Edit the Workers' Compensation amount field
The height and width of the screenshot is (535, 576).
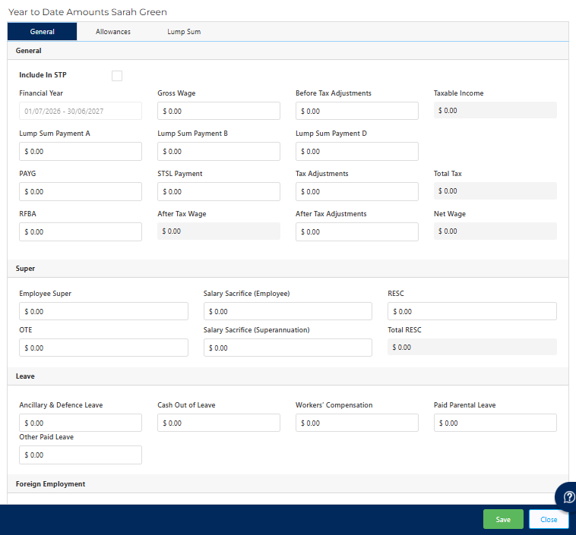click(356, 423)
